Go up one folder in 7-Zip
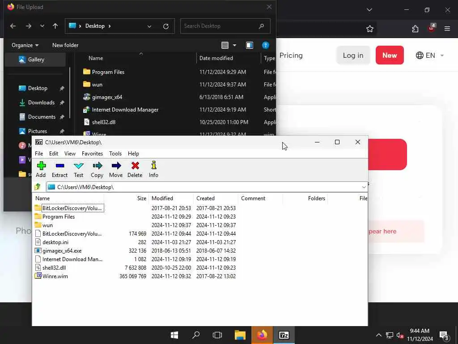Viewport: 458px width, 344px height. [x=38, y=187]
